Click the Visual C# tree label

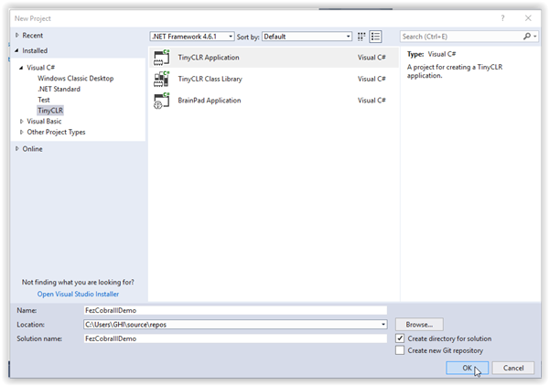click(x=41, y=68)
